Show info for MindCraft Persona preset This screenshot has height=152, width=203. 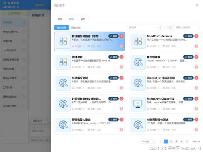(x=196, y=46)
